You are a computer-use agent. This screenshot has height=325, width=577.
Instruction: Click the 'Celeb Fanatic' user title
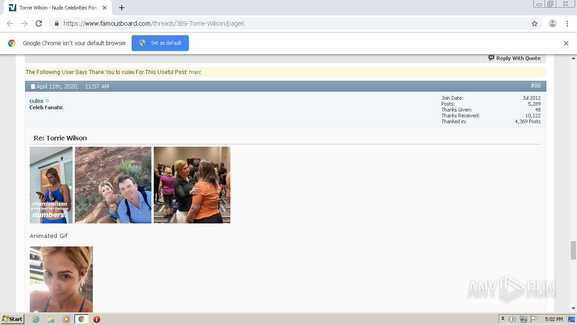[46, 107]
